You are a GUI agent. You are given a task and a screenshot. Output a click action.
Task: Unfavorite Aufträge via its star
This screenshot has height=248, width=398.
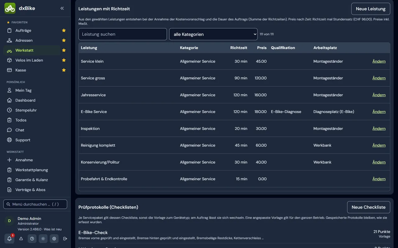click(64, 30)
